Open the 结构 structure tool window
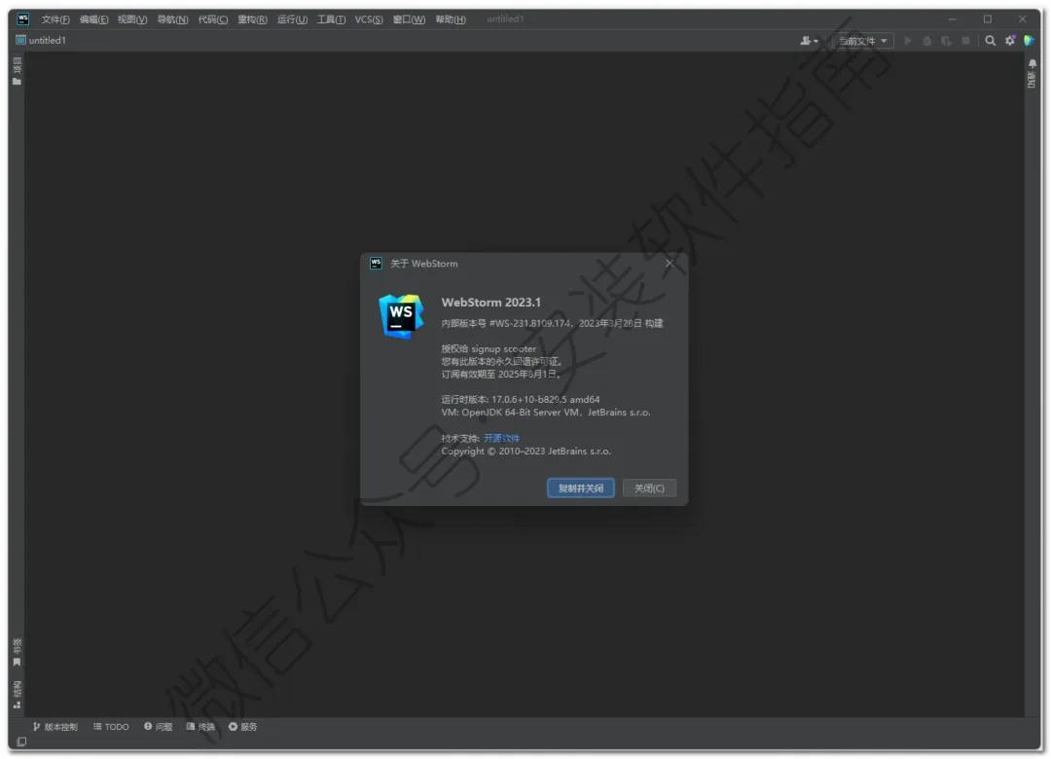The image size is (1051, 759). click(17, 695)
